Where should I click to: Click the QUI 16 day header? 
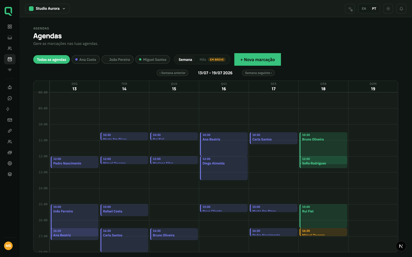point(224,87)
